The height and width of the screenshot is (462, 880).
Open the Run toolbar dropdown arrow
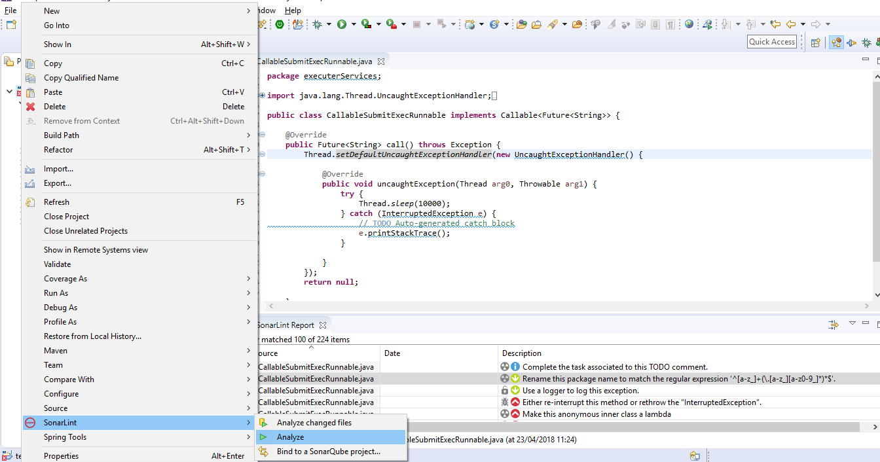(x=354, y=24)
